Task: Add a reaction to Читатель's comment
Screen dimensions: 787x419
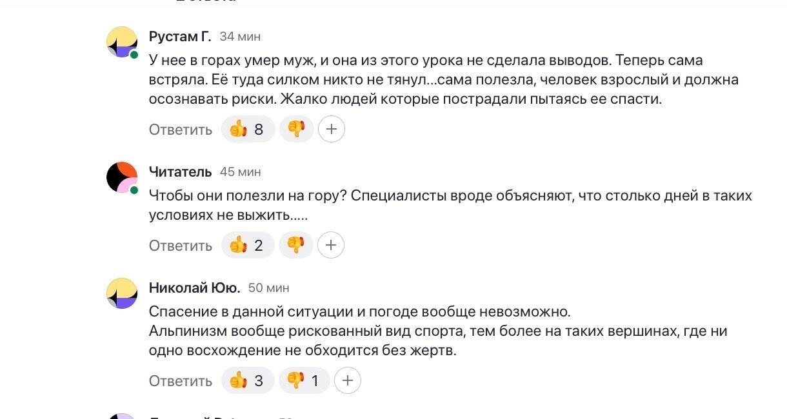Action: click(331, 246)
